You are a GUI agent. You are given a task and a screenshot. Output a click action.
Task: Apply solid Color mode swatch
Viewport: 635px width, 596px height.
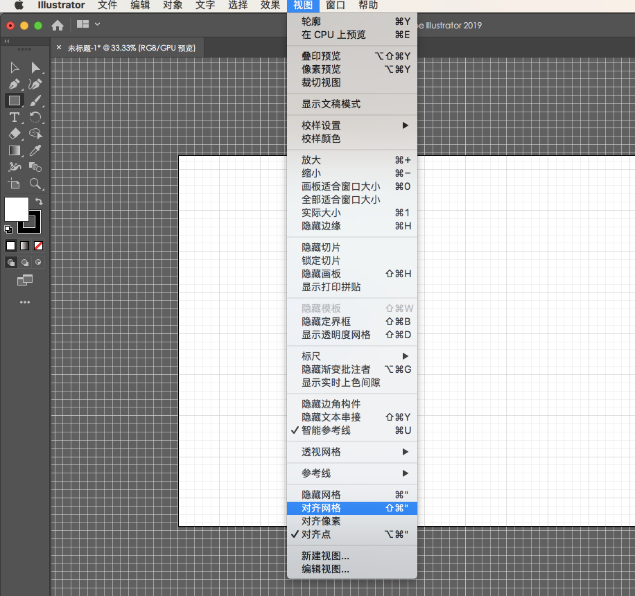[x=11, y=246]
